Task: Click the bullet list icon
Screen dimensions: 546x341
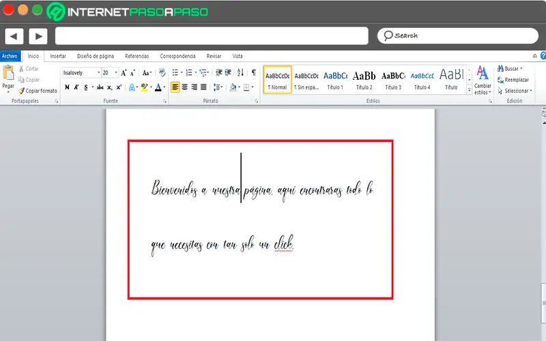Action: [x=175, y=72]
